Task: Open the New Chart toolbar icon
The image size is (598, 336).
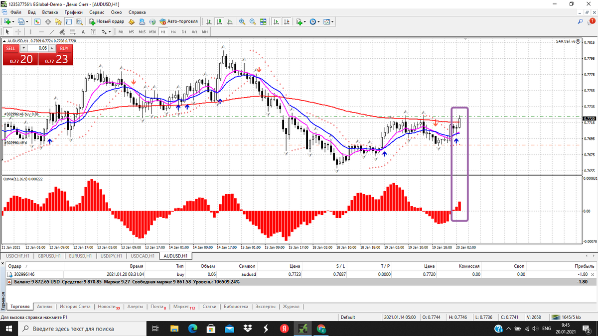Action: pyautogui.click(x=7, y=21)
